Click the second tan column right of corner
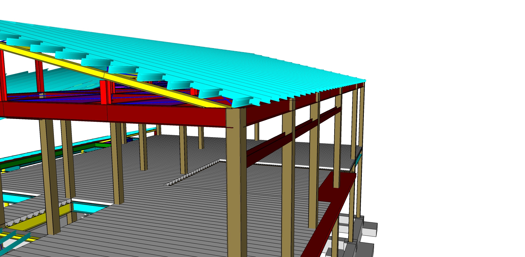Image resolution: width=525 pixels, height=257 pixels. click(x=314, y=171)
